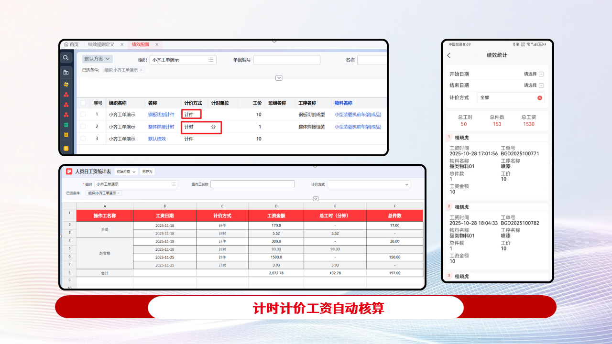Click the yellow pinwheel icon in the sidebar
The height and width of the screenshot is (344, 612).
pos(66,85)
